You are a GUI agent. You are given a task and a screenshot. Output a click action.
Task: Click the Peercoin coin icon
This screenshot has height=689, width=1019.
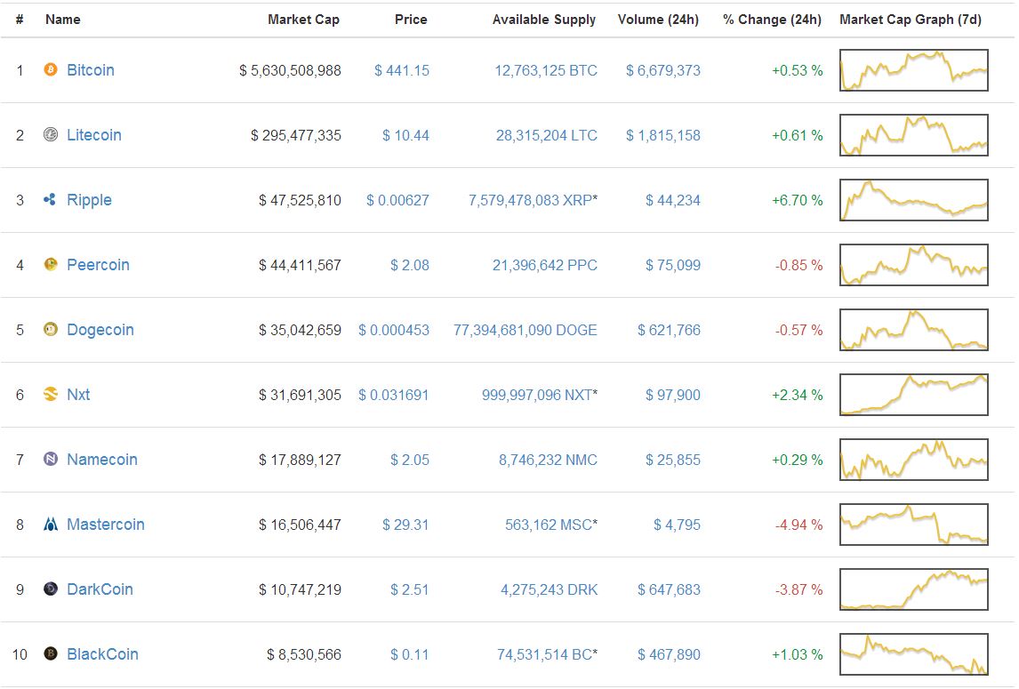[x=51, y=264]
